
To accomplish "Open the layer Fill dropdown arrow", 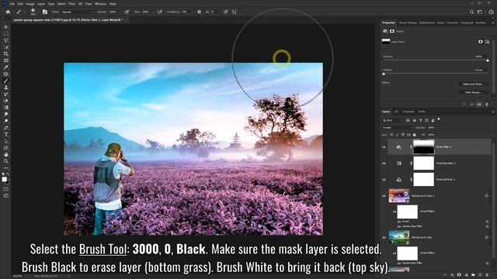I will 438,135.
